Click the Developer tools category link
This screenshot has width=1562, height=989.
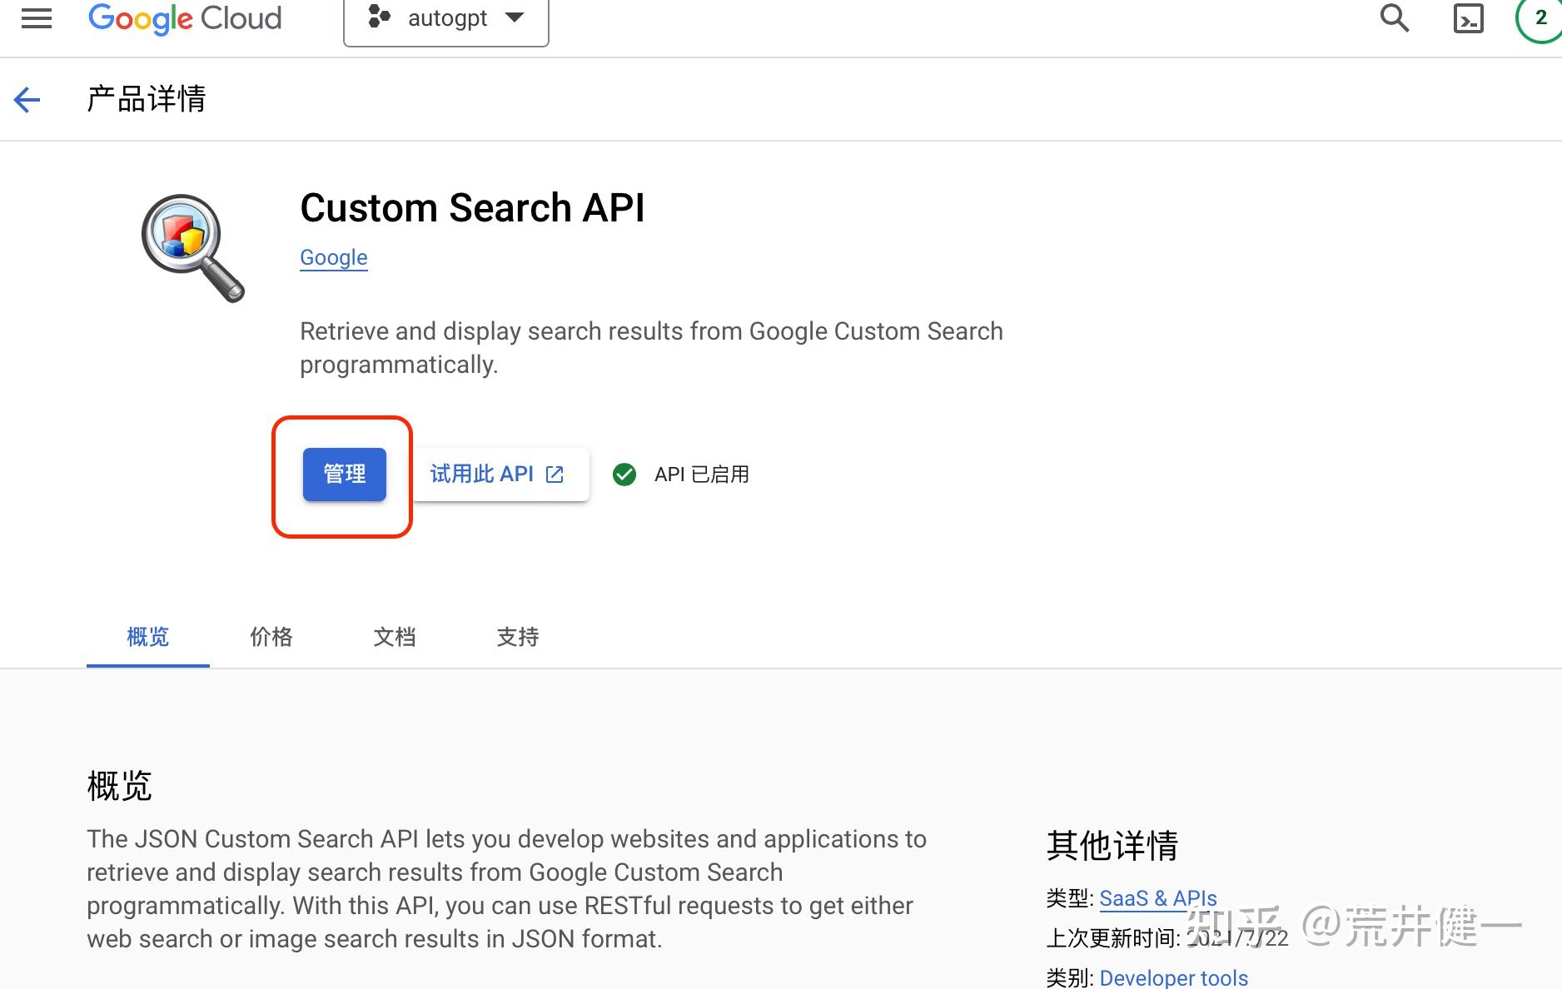click(x=1174, y=977)
